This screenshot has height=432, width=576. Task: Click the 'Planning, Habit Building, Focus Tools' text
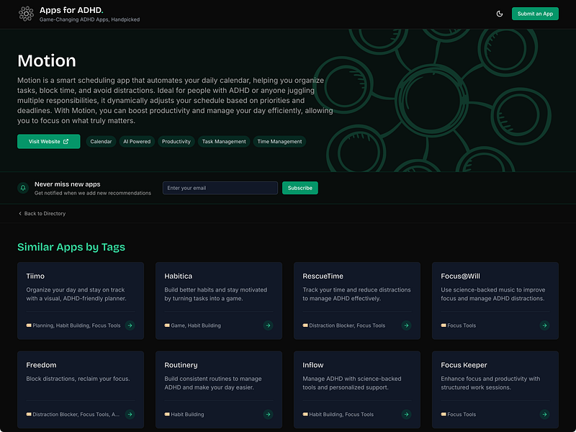click(76, 325)
